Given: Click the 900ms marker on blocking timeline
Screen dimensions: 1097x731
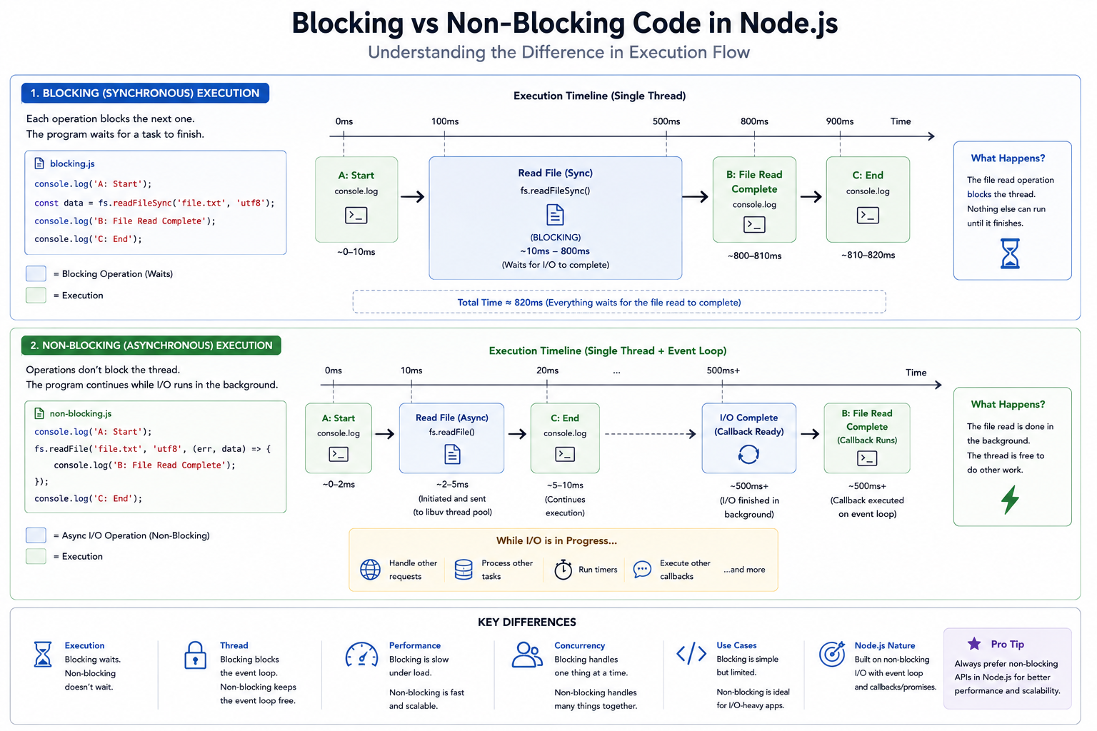Looking at the screenshot, I should coord(840,121).
